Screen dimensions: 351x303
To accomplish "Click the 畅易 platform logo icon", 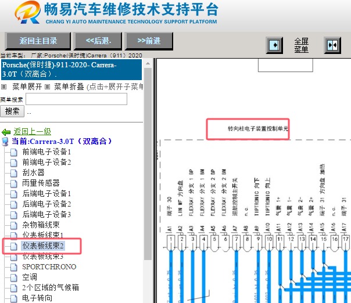I will (x=28, y=12).
